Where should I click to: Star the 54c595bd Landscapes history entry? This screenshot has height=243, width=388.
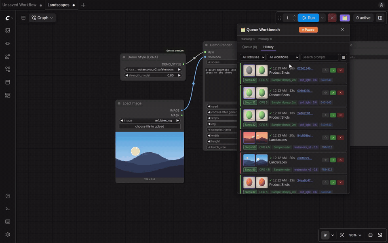tap(325, 138)
